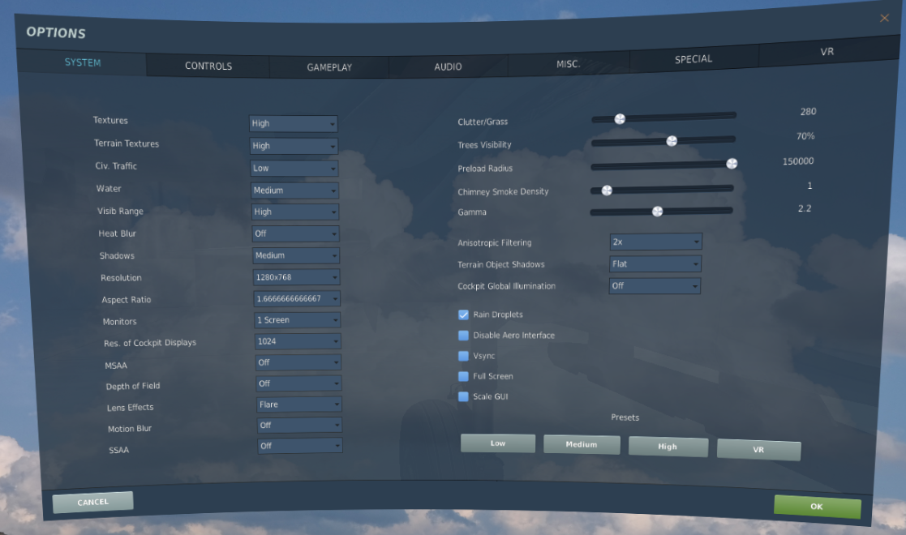Check the Scale GUI option
Image resolution: width=906 pixels, height=535 pixels.
tap(463, 396)
